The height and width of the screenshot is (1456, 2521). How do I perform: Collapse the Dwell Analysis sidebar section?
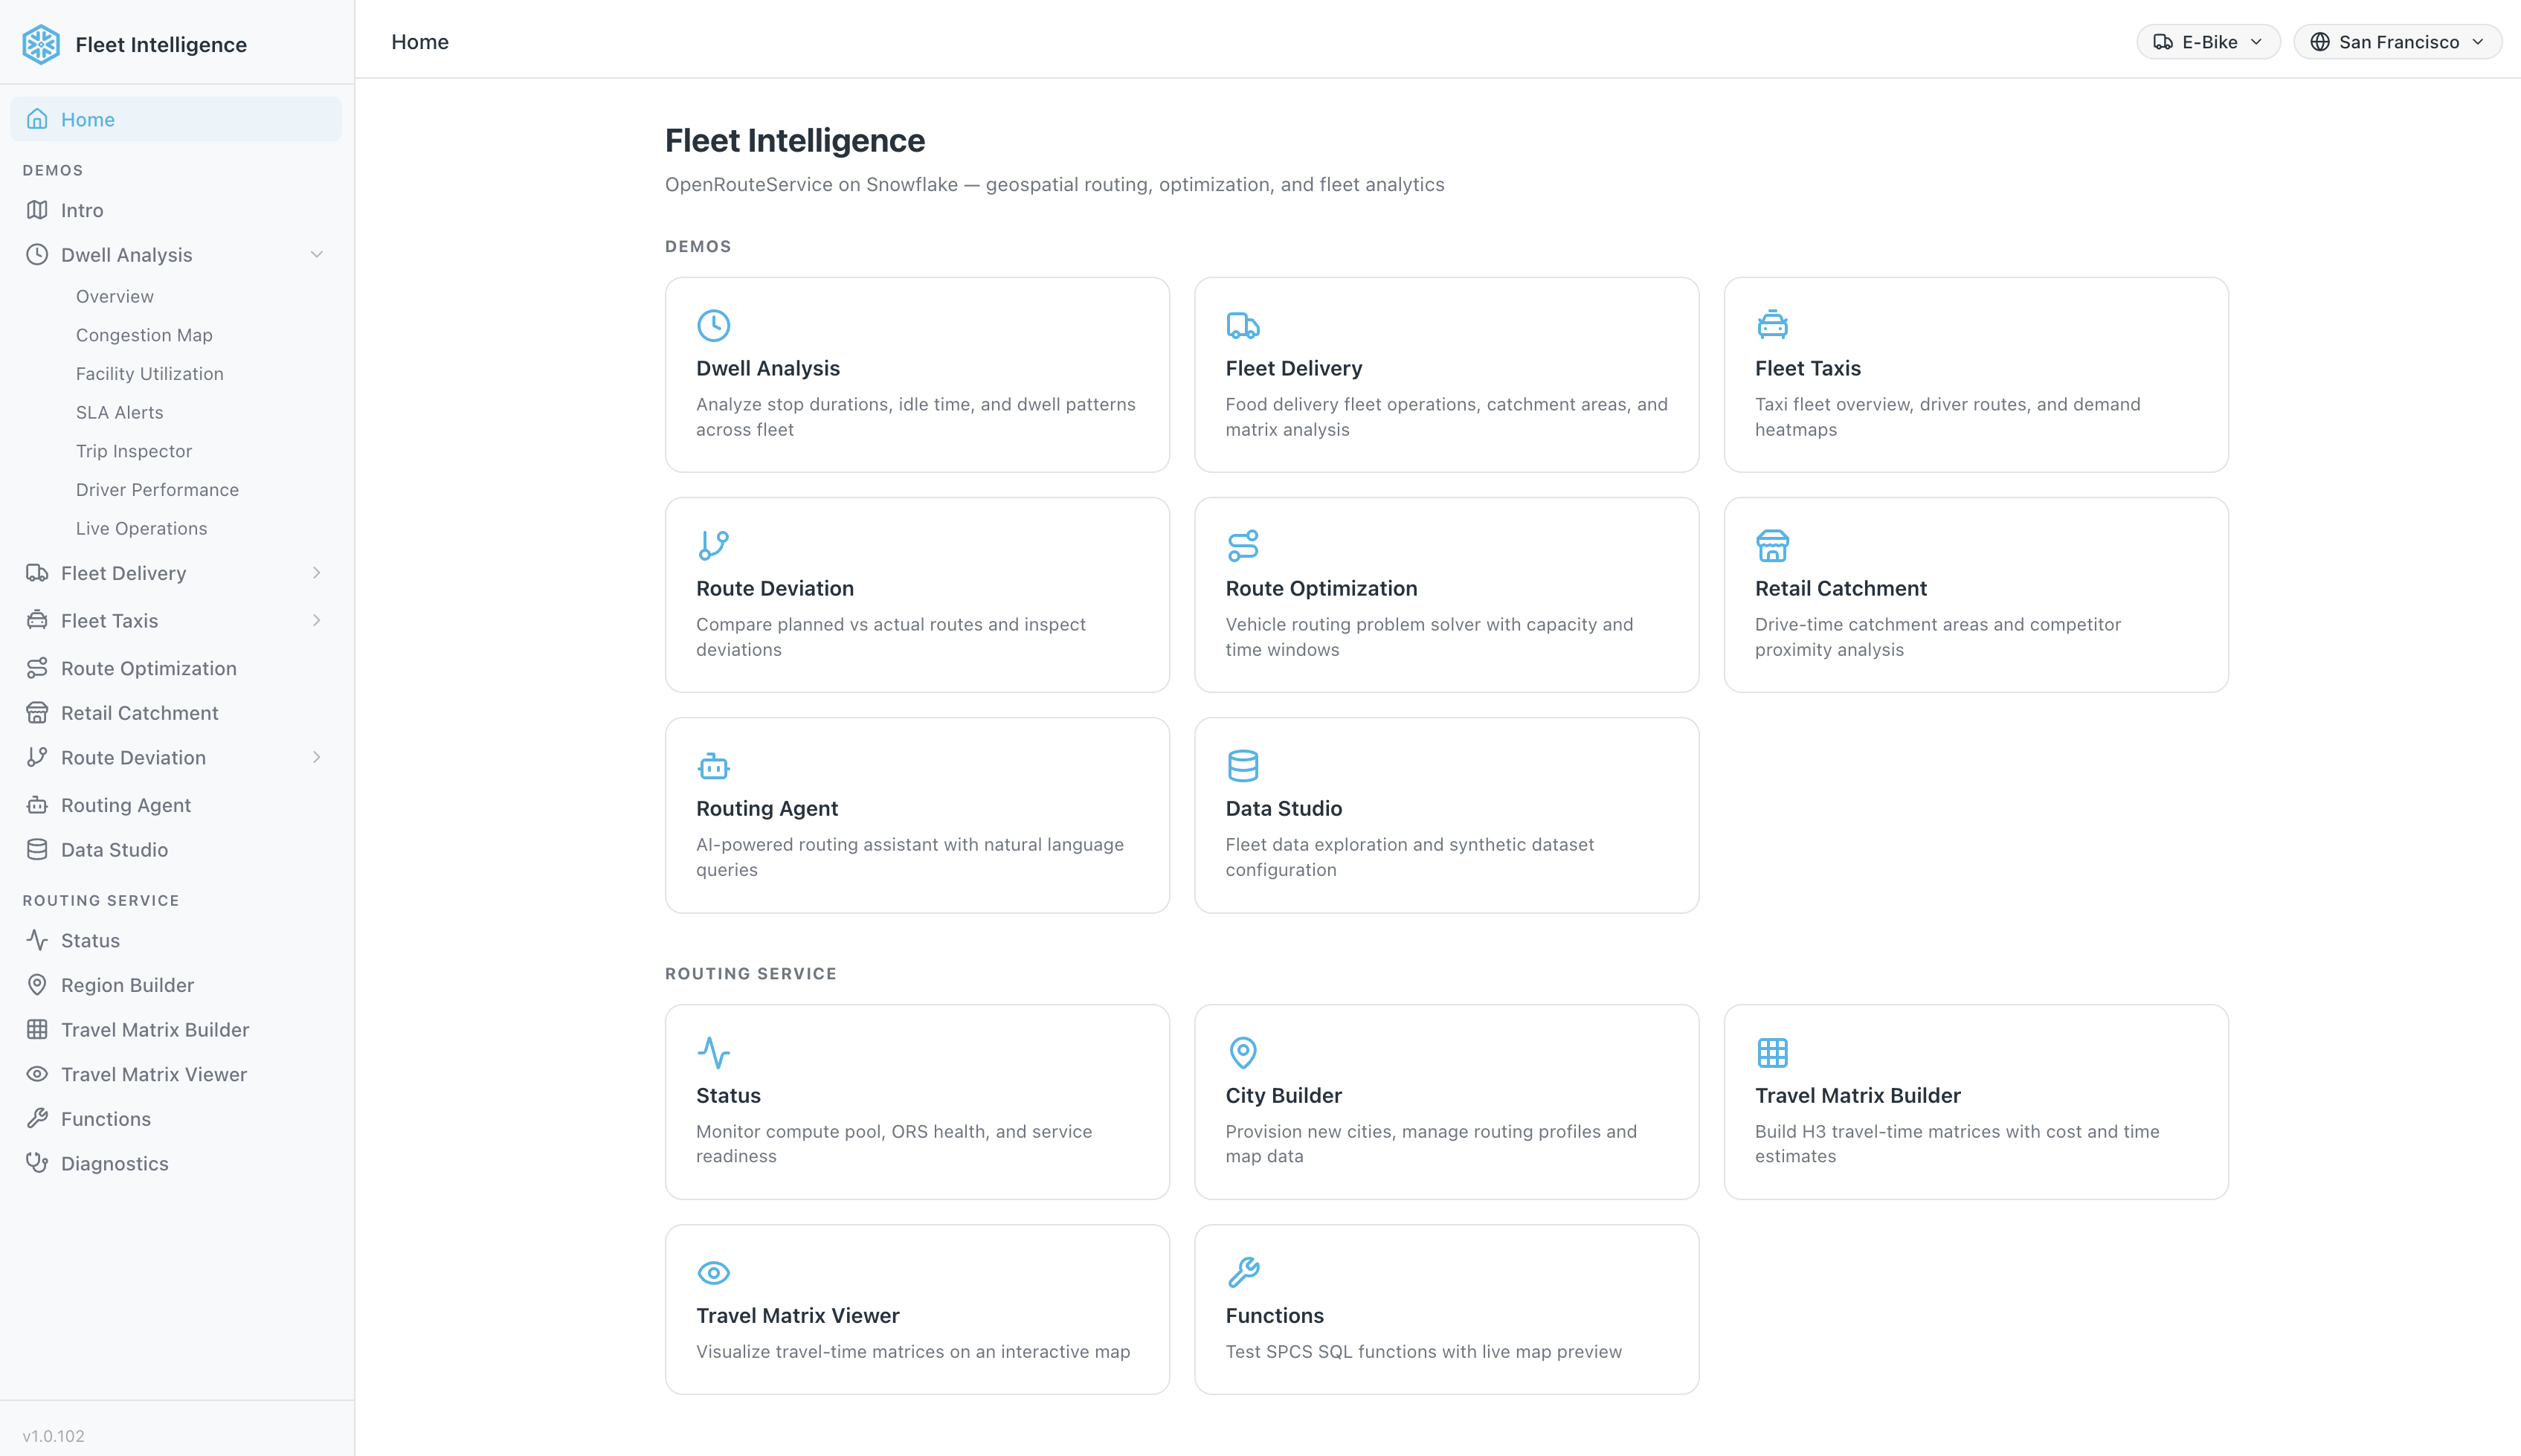(x=316, y=255)
